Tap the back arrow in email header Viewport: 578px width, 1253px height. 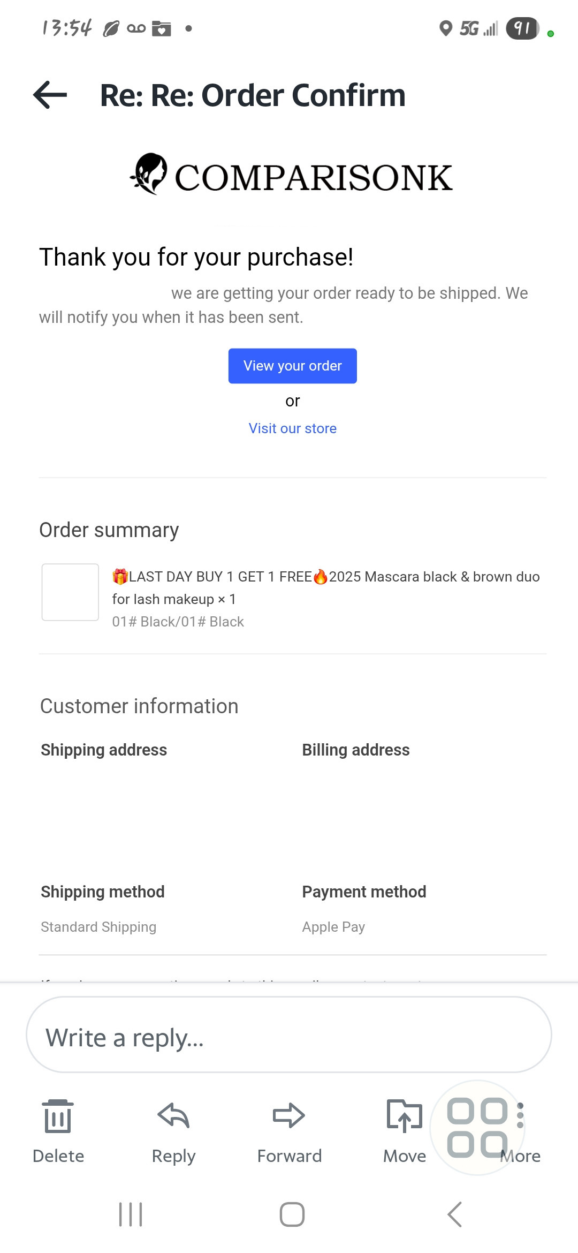point(50,95)
